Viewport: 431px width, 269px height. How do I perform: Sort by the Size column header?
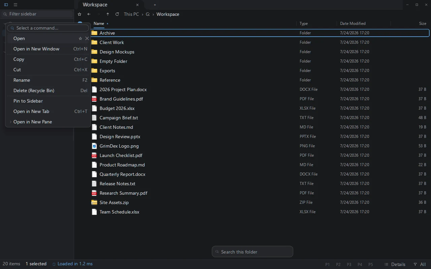tap(423, 24)
